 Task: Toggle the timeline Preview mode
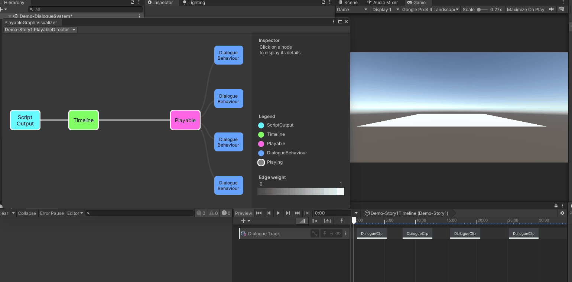243,213
